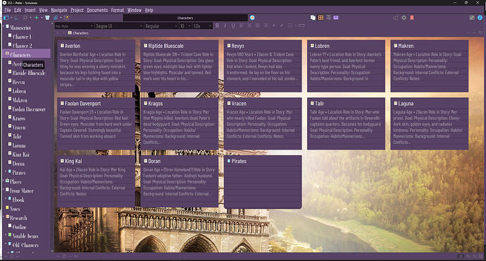Apply Bold formatting
This screenshot has width=486, height=261.
[217, 25]
